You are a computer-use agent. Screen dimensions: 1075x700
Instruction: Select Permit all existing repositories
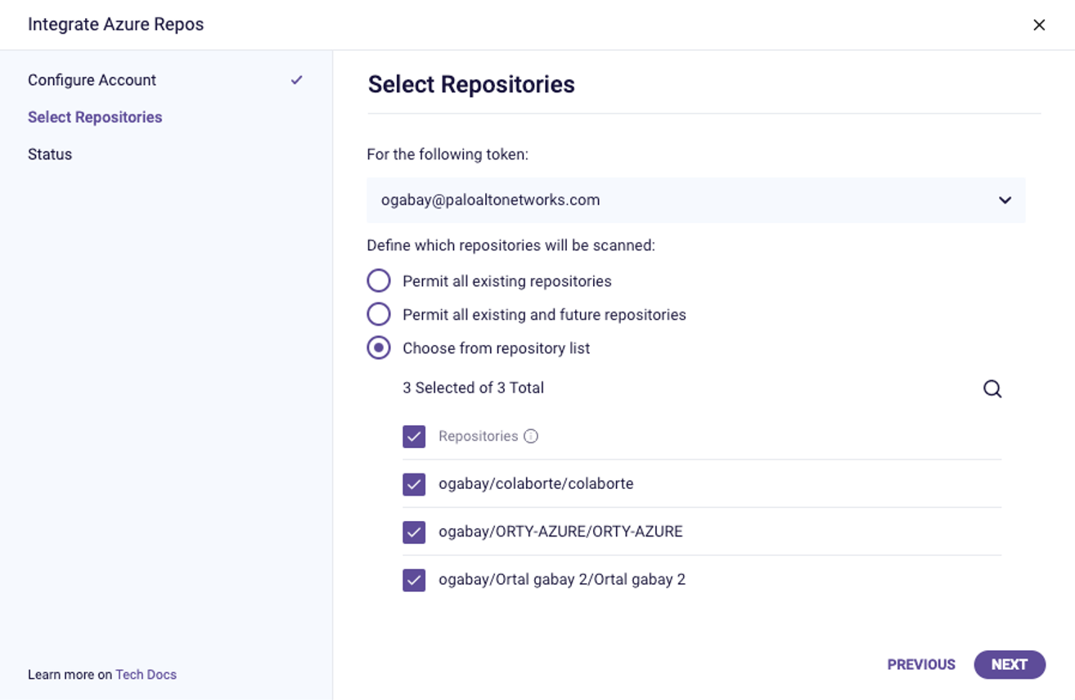coord(379,281)
